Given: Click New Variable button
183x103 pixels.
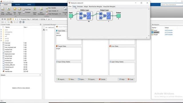Looking at the screenshot, I should click(51, 8).
